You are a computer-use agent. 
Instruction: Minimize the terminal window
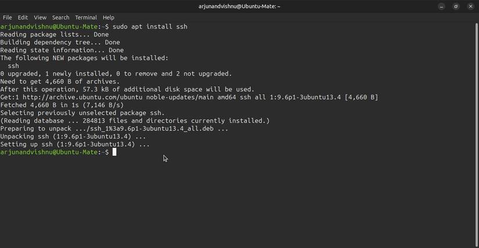point(442,6)
